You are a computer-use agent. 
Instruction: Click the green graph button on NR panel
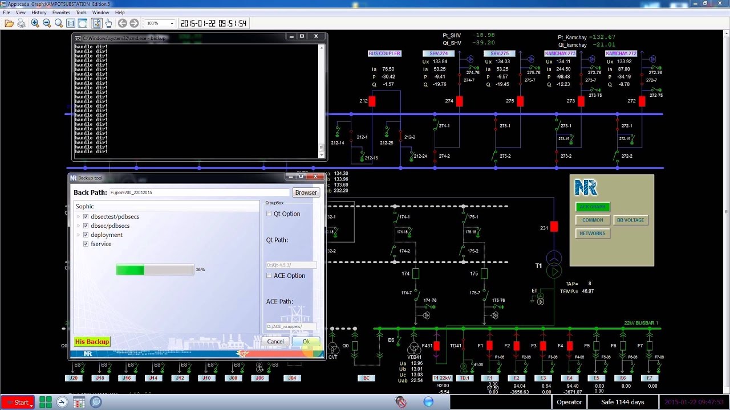coord(593,207)
